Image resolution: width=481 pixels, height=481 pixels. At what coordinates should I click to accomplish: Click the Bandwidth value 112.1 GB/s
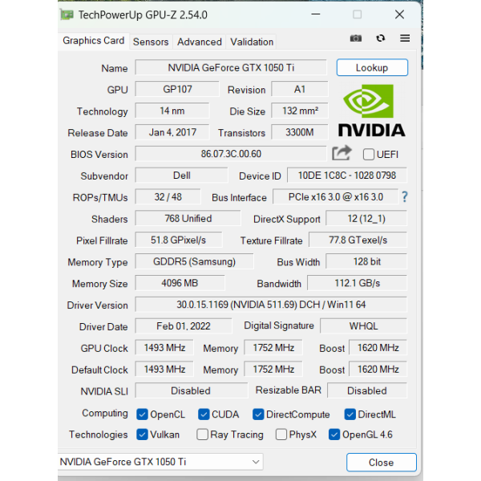357,283
